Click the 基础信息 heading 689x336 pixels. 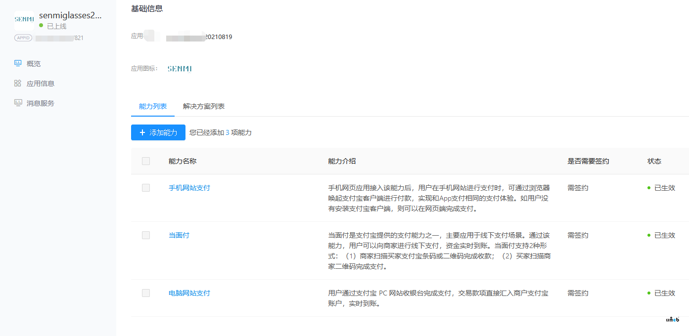pyautogui.click(x=147, y=8)
